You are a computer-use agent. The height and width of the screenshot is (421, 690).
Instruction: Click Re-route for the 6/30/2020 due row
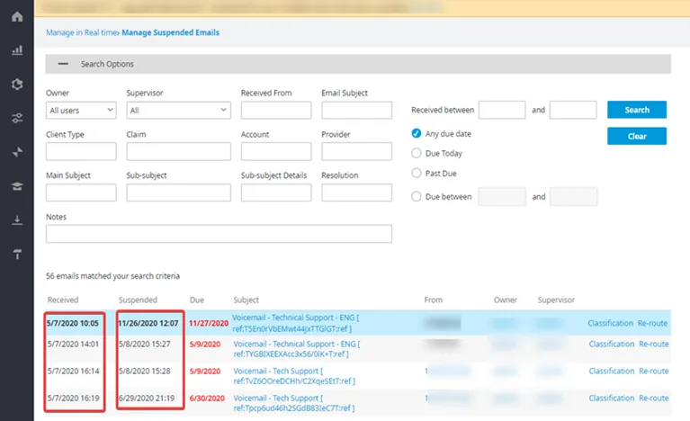pos(653,399)
